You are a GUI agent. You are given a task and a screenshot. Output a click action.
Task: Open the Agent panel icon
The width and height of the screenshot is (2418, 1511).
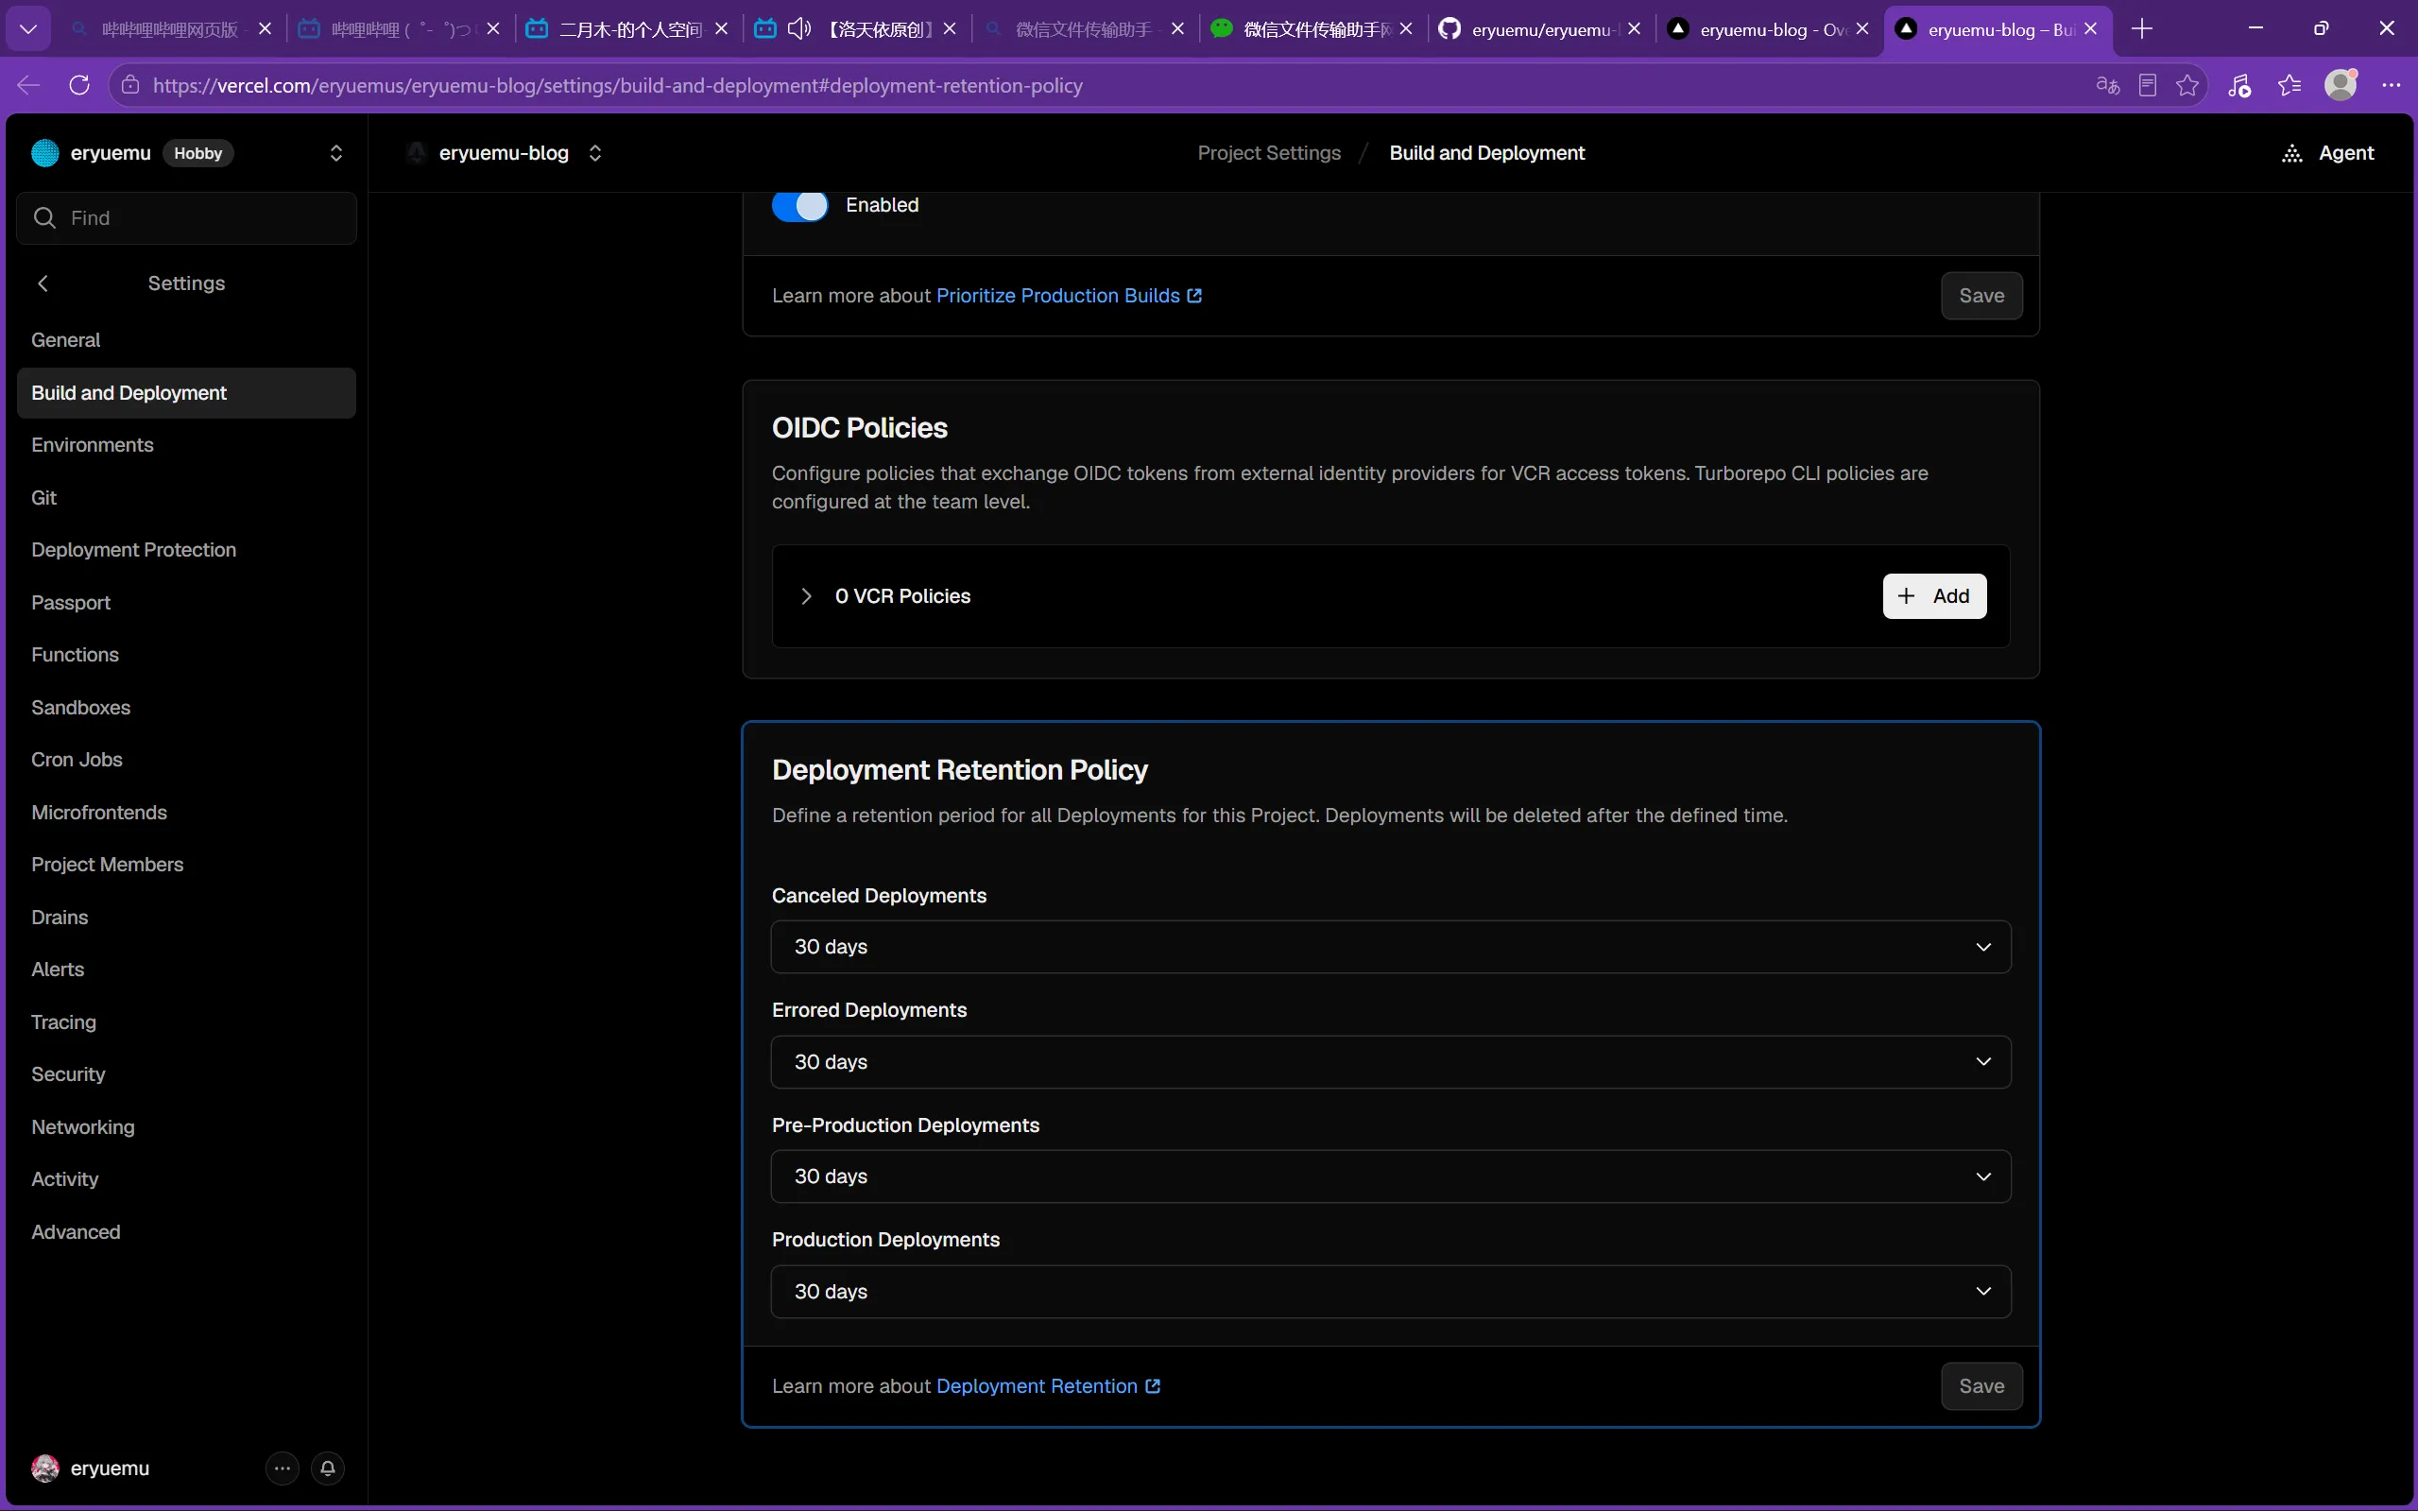[2293, 153]
